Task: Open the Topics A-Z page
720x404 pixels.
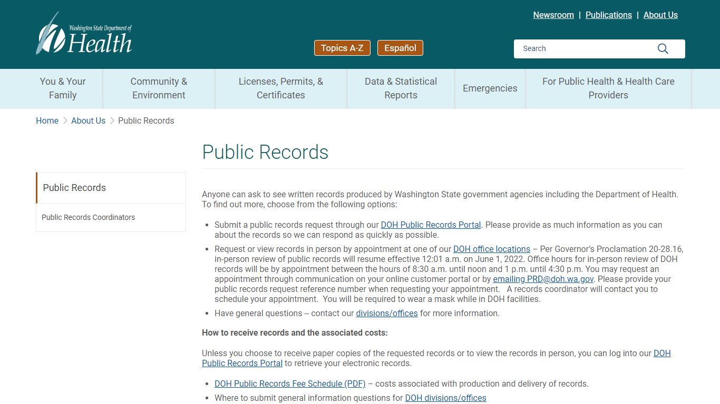Action: coord(342,47)
